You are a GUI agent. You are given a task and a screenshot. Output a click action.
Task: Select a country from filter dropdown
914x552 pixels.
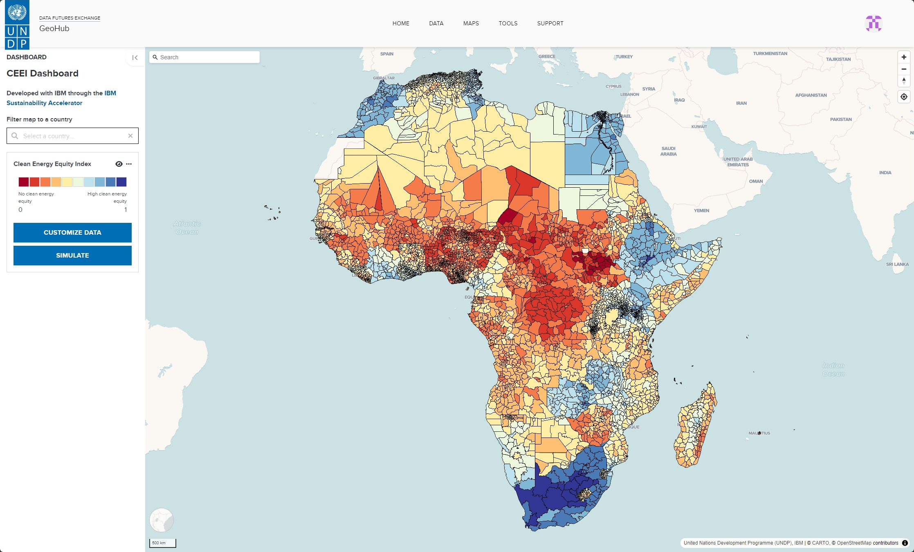click(x=72, y=136)
